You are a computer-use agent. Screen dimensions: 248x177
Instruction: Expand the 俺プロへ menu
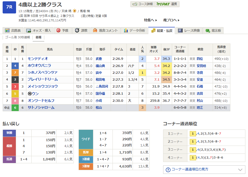[171, 20]
